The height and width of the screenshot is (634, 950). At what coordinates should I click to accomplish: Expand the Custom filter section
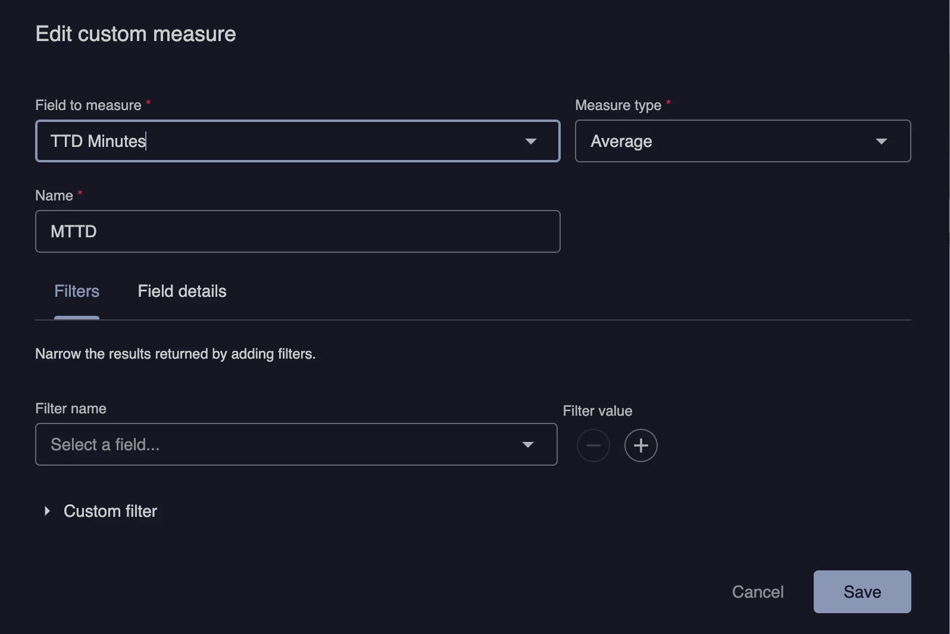(x=99, y=511)
